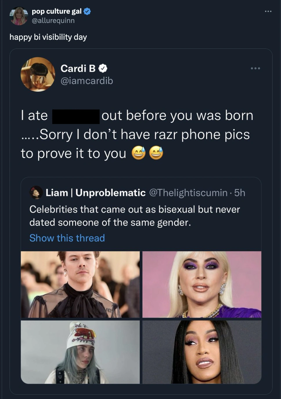This screenshot has width=281, height=399.
Task: Open more options for the pop culture gal tweet
Action: 268,11
